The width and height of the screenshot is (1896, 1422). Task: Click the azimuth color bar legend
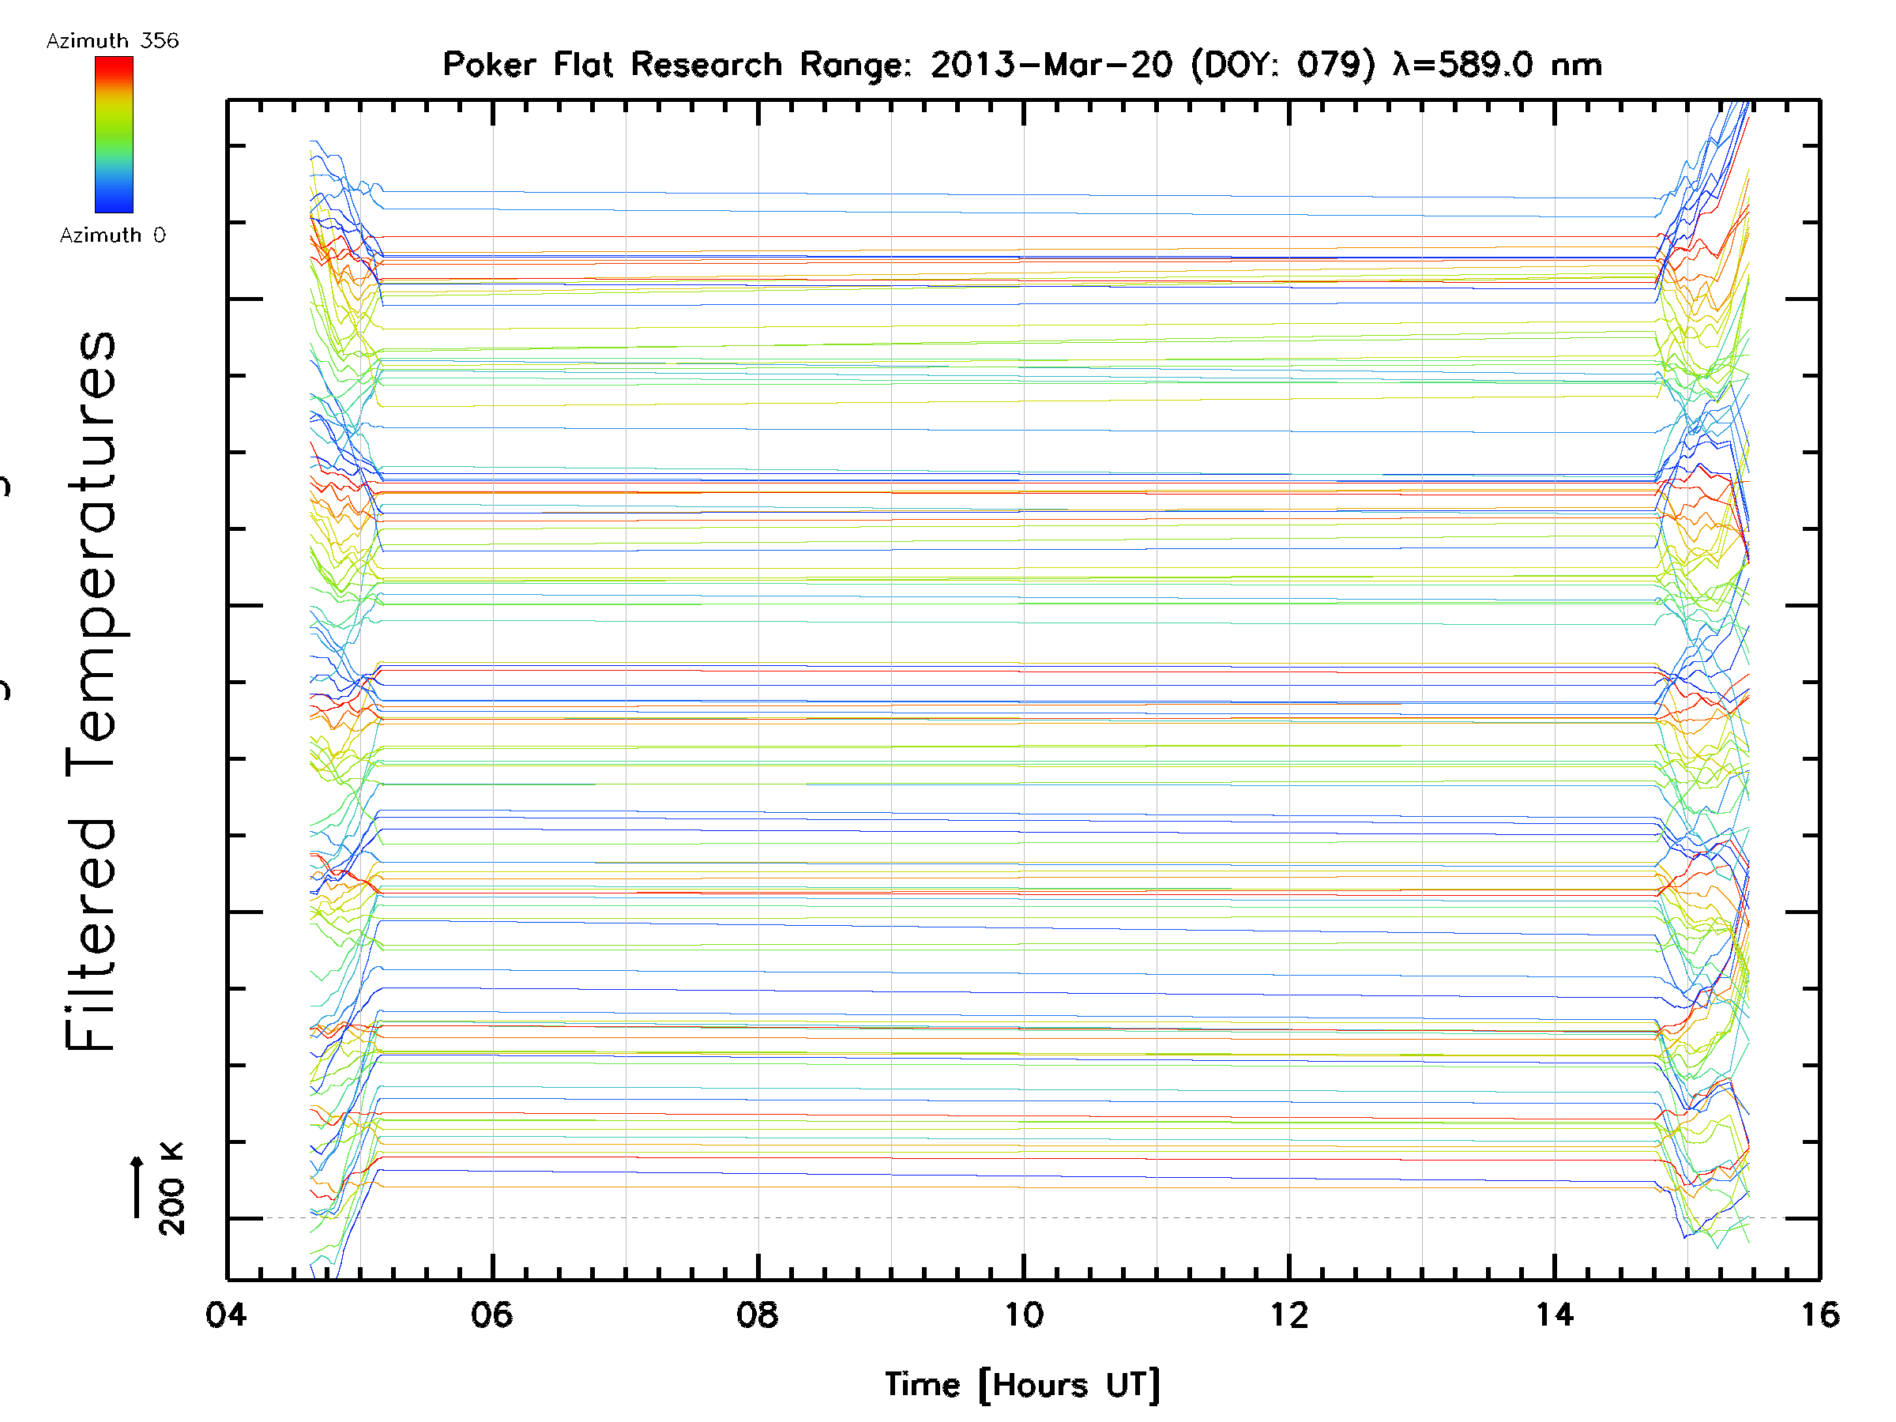coord(114,134)
